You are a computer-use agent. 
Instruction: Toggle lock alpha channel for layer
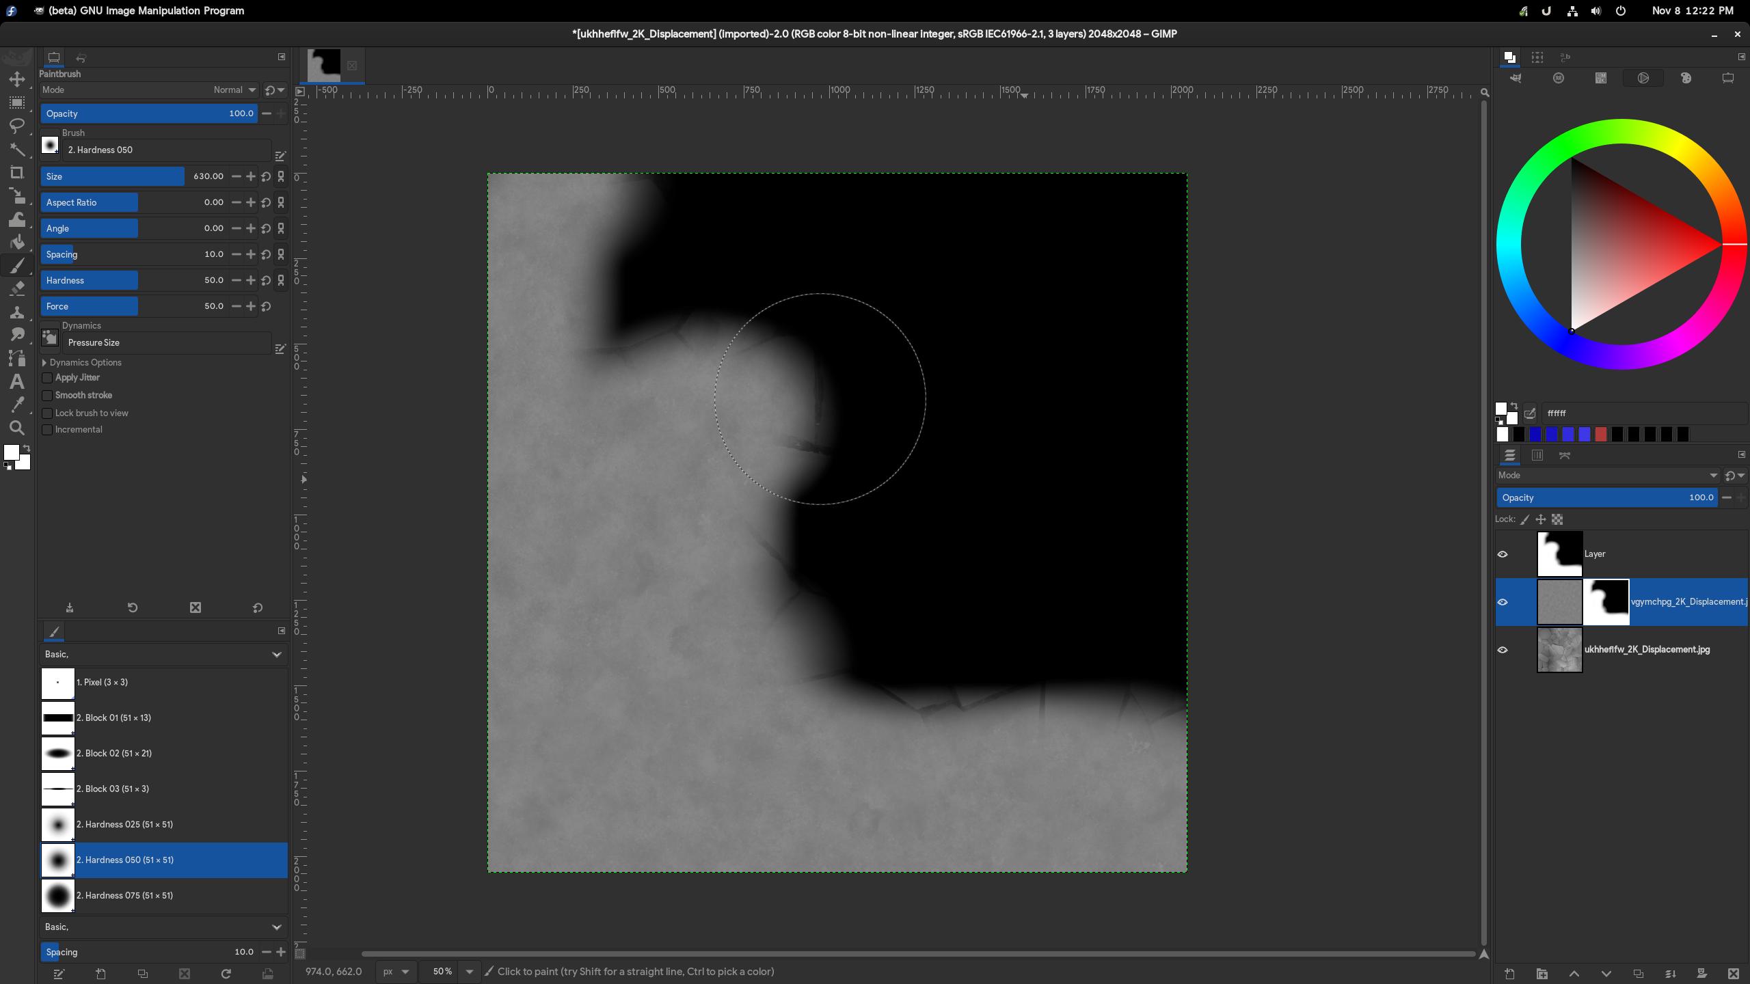pos(1557,519)
